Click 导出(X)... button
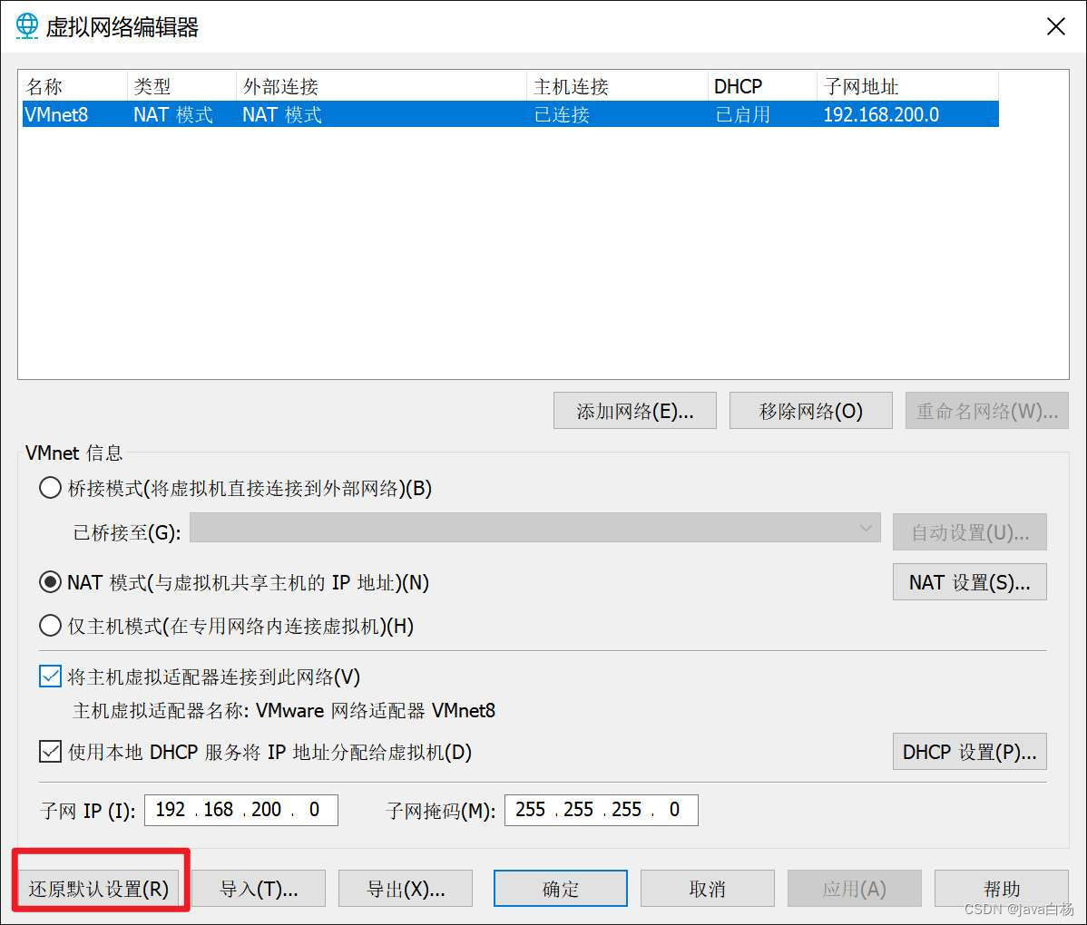1087x925 pixels. pos(406,889)
